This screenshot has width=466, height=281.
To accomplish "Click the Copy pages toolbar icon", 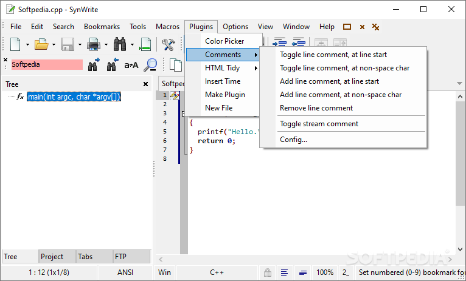I will click(x=175, y=64).
